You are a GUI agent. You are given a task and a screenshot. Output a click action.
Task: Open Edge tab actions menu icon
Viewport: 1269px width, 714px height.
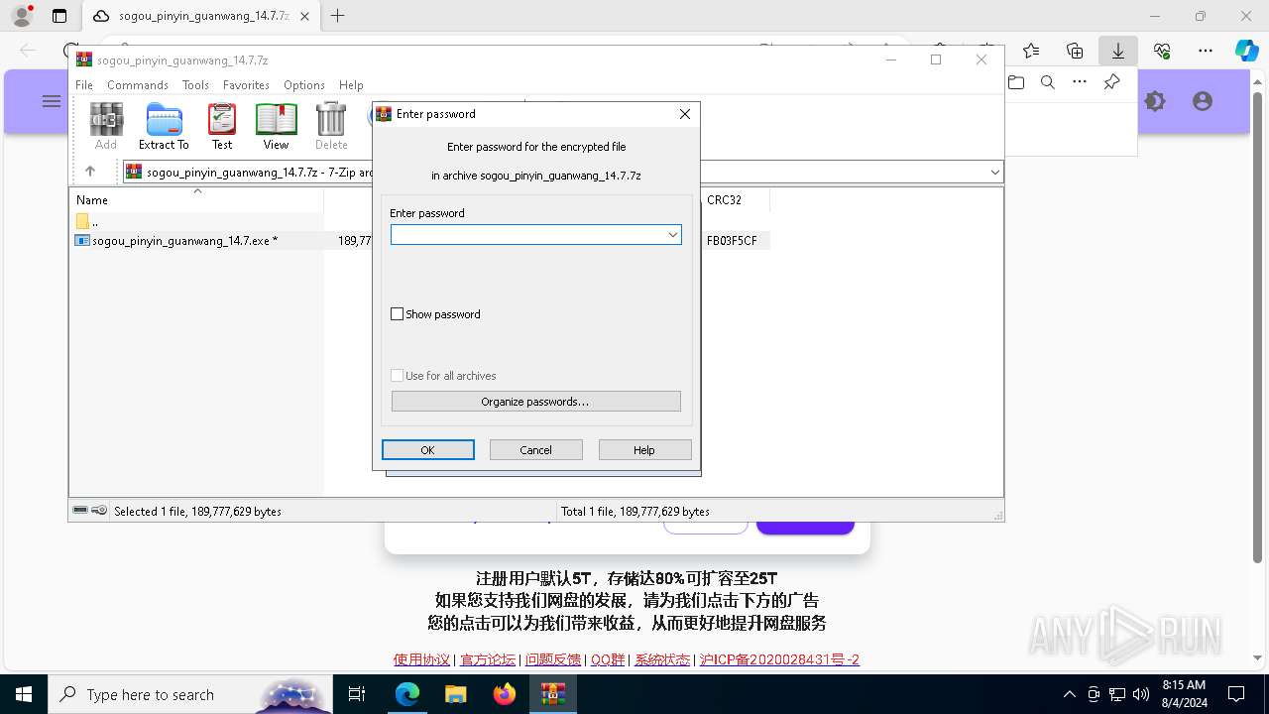(59, 16)
